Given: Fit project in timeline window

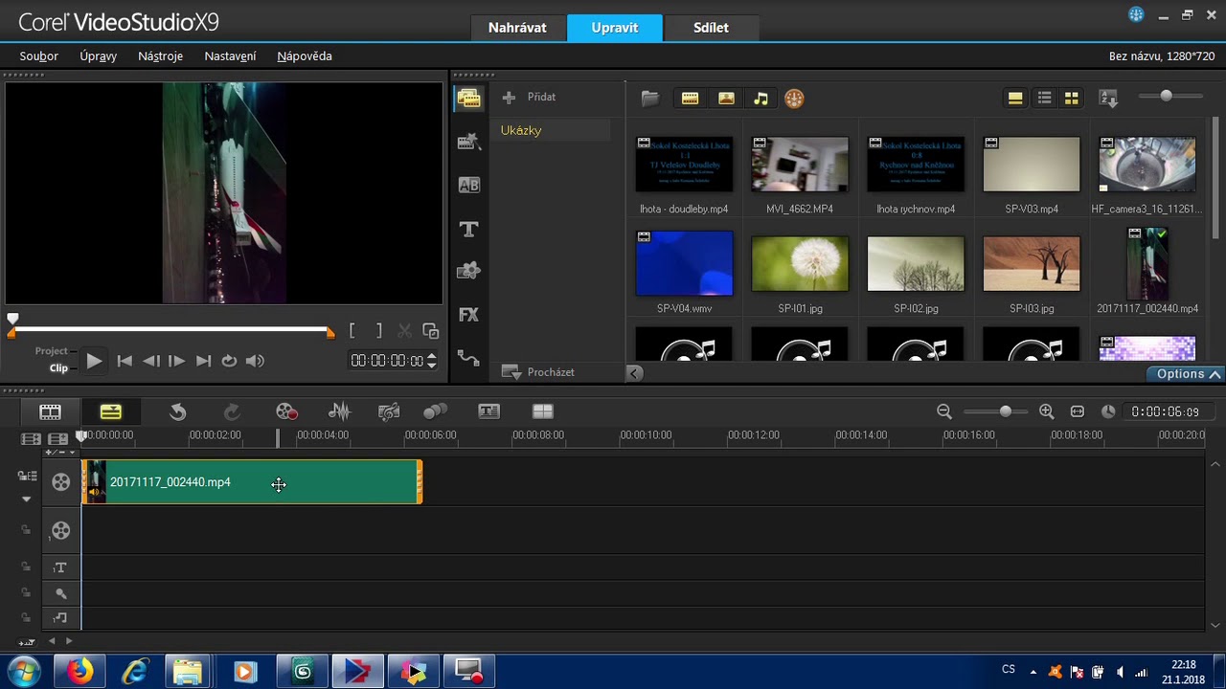Looking at the screenshot, I should [x=1078, y=411].
